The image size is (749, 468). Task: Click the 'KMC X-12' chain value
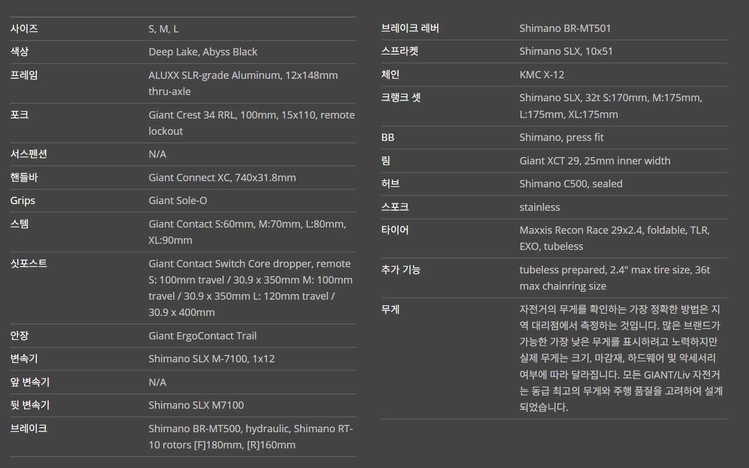(x=541, y=75)
